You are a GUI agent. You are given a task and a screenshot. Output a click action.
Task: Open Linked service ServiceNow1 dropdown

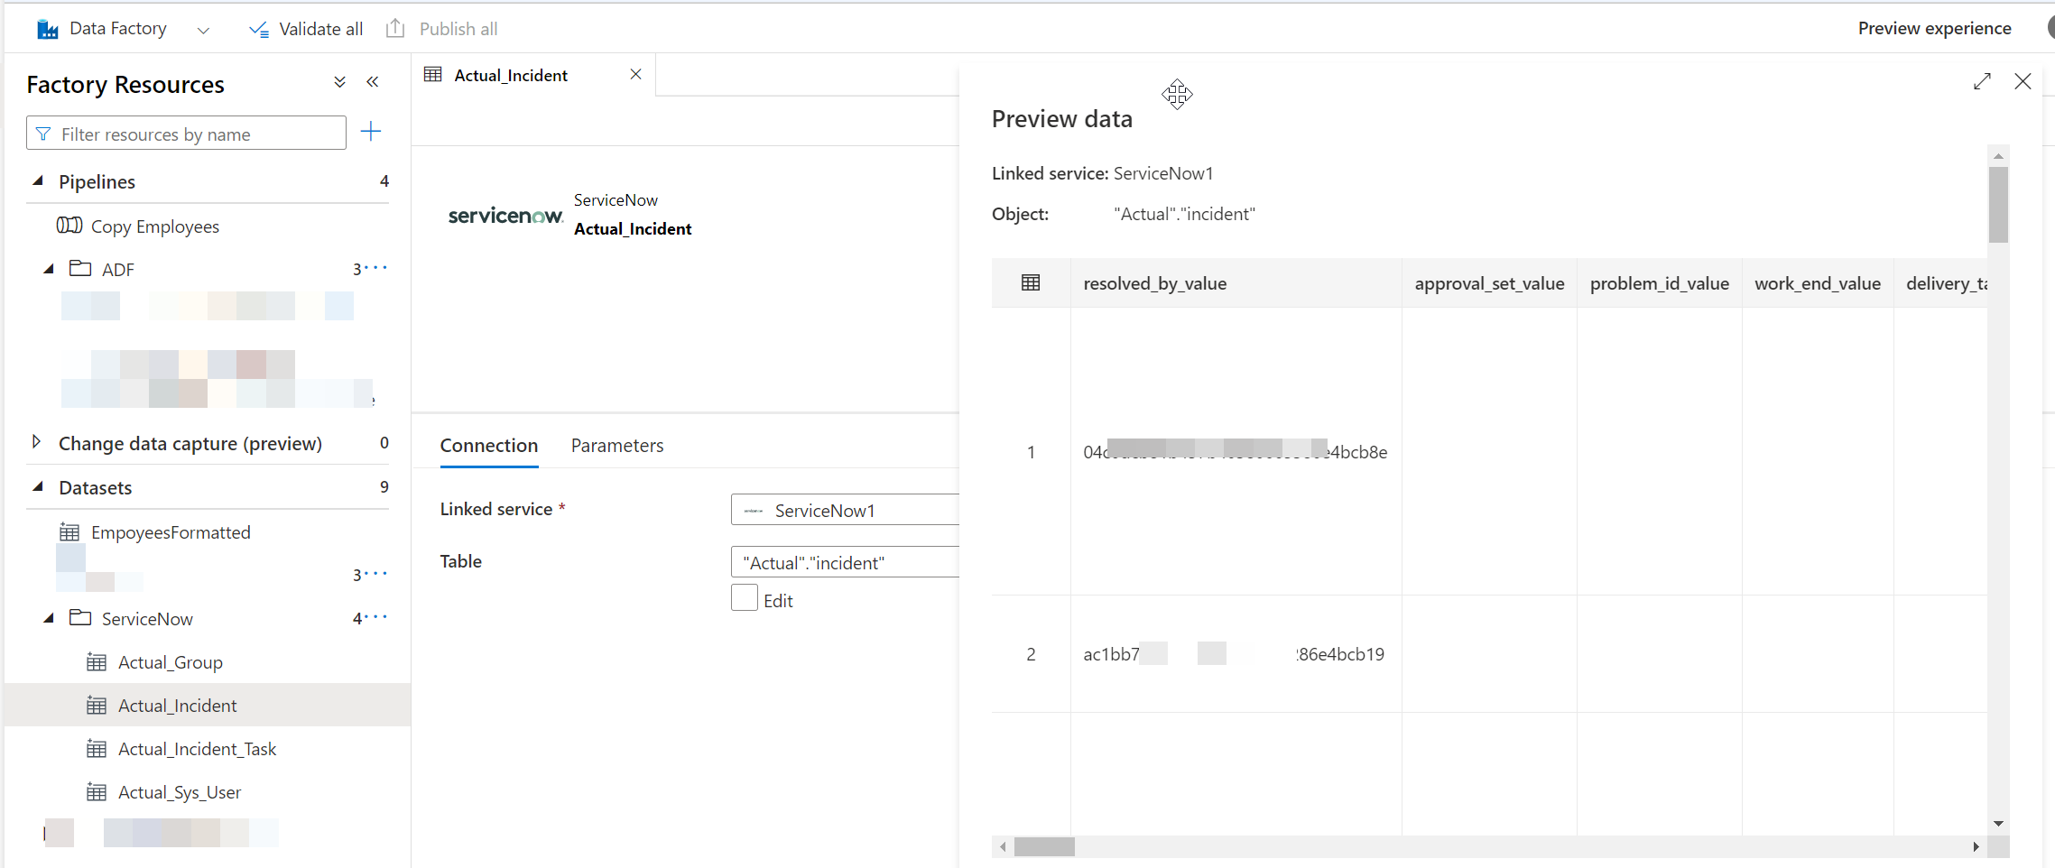[845, 510]
